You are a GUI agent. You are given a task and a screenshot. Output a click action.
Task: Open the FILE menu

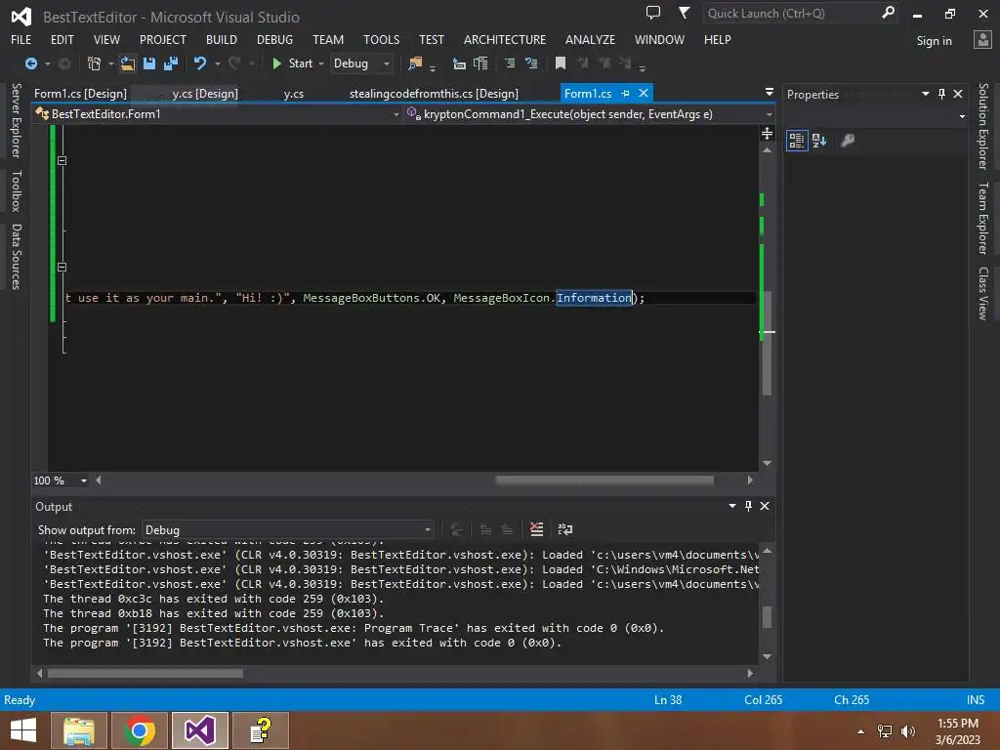tap(21, 39)
